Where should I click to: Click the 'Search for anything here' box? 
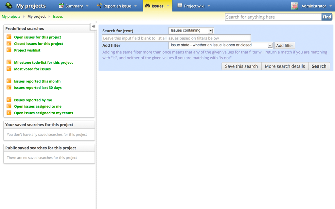click(x=273, y=17)
